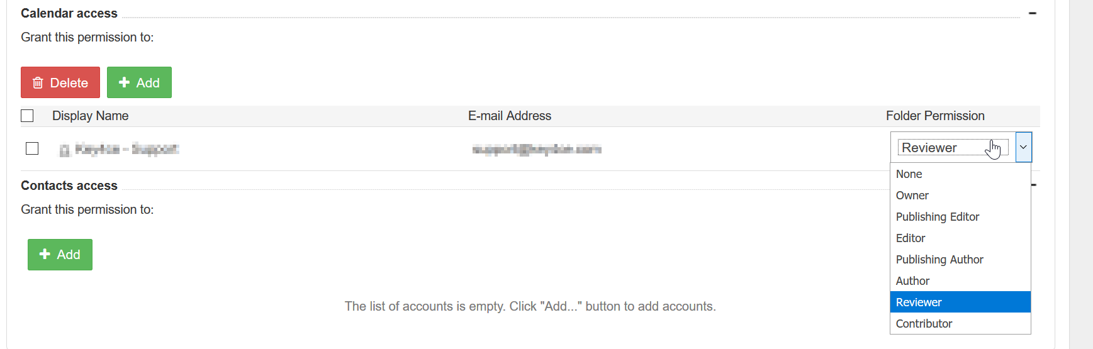
Task: Click the trash icon on Delete button
Action: pyautogui.click(x=38, y=83)
